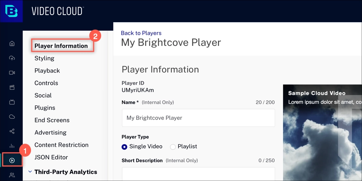
Task: Open the Content Restriction settings
Action: [61, 145]
